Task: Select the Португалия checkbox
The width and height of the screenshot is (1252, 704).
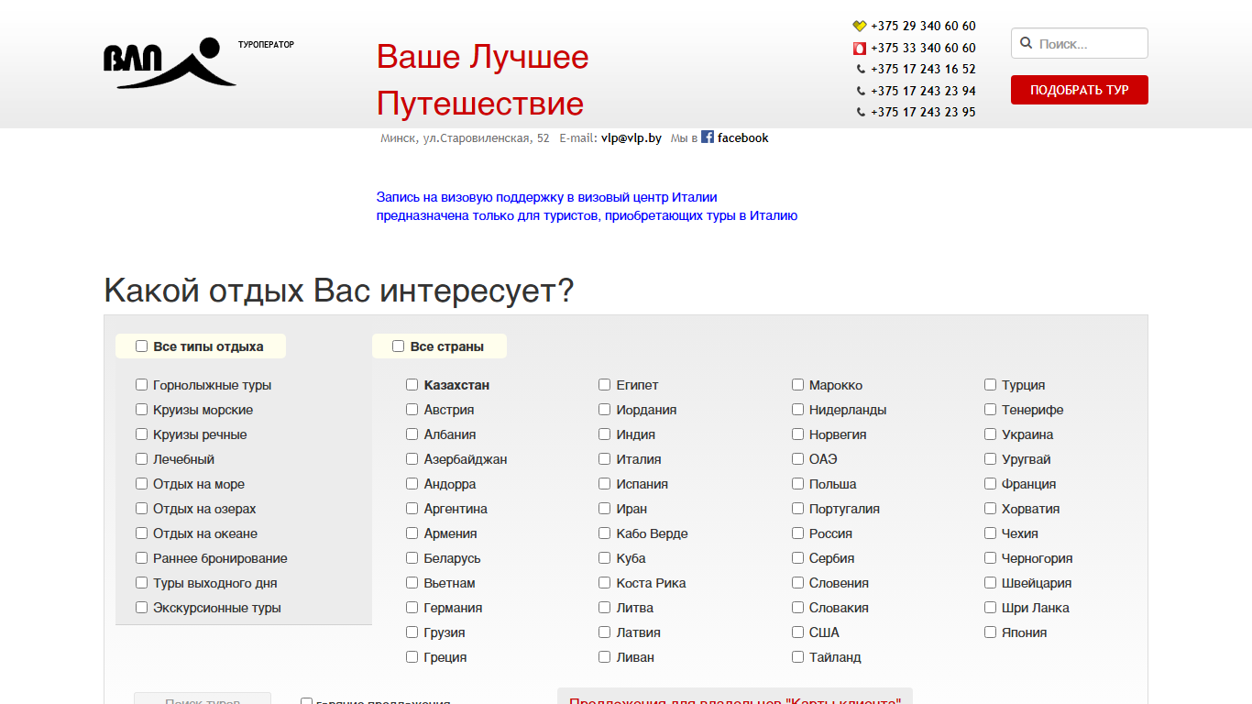Action: coord(798,509)
